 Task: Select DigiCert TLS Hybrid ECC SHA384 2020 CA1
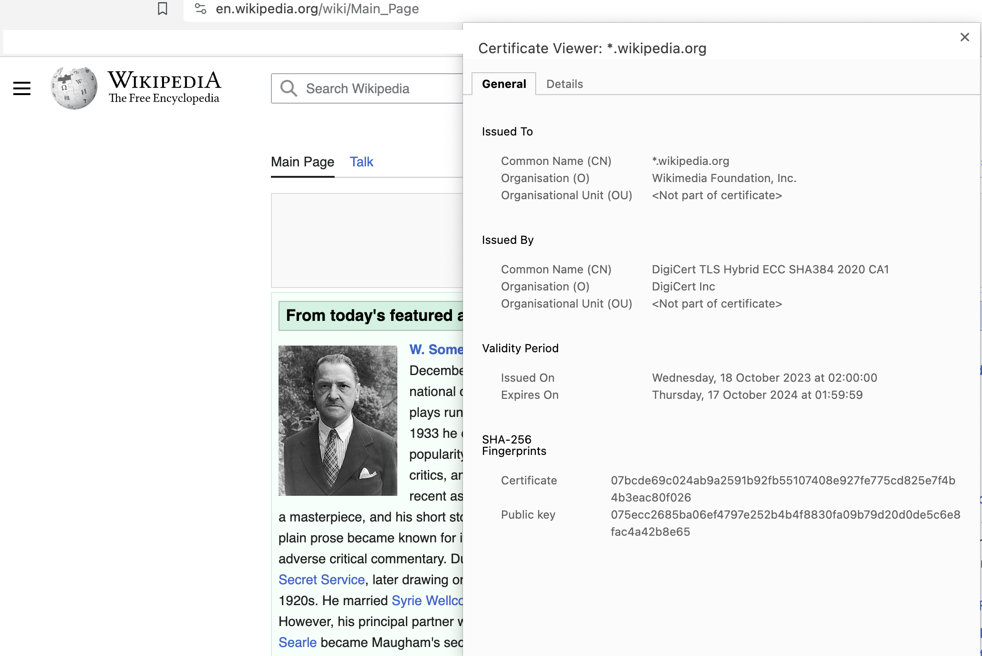[x=770, y=270]
